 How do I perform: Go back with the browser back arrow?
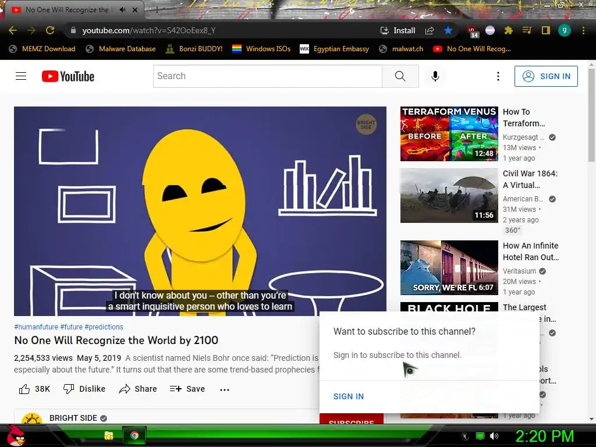click(x=13, y=30)
